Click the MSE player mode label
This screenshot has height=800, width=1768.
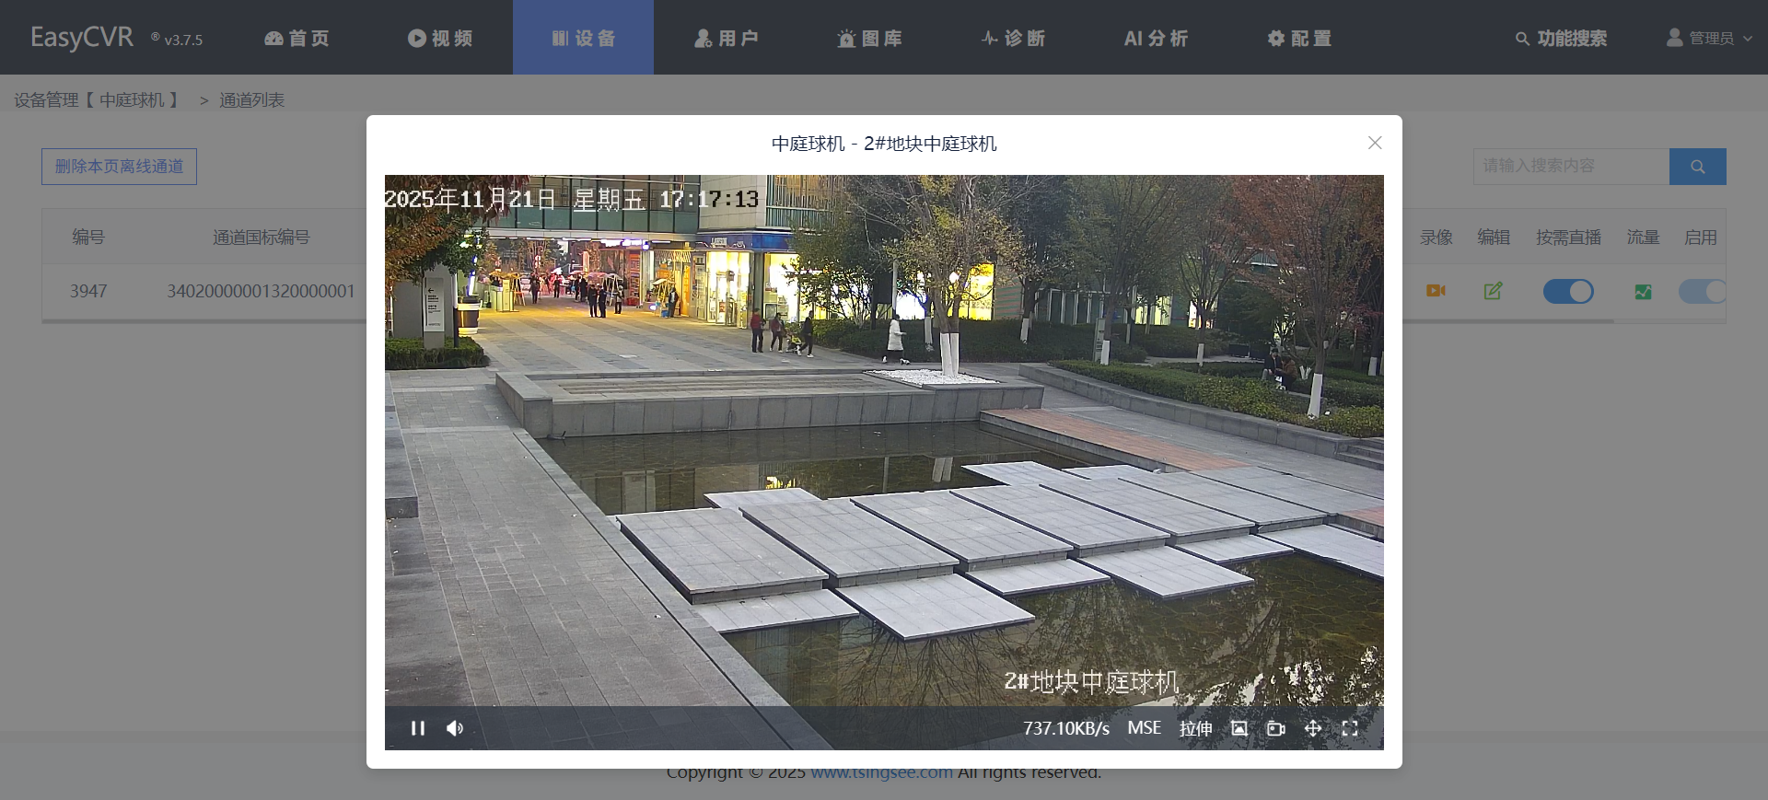[1145, 728]
